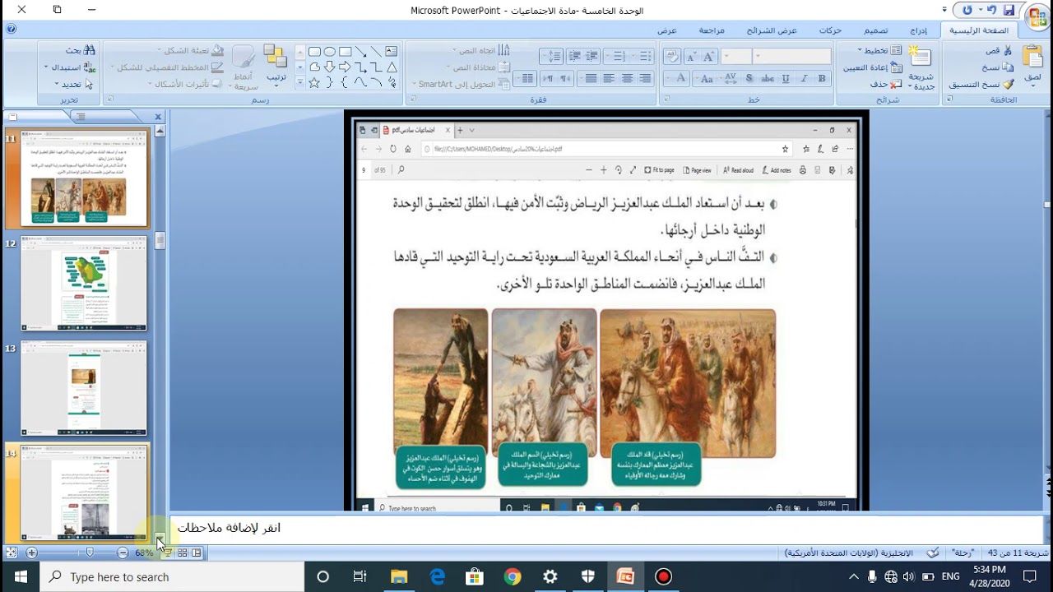Image resolution: width=1053 pixels, height=592 pixels.
Task: Open Google Chrome from taskbar
Action: click(x=513, y=576)
